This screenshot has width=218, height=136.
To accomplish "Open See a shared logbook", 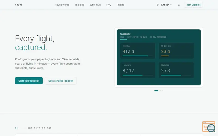I will click(60, 81).
